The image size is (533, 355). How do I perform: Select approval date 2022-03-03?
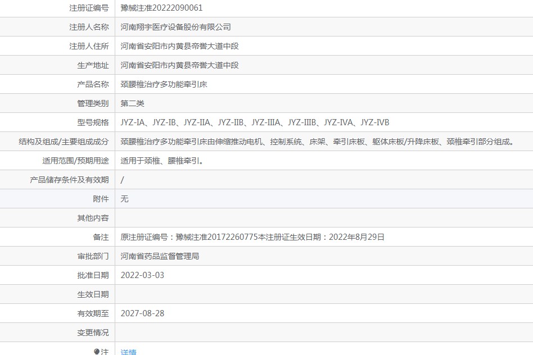142,275
